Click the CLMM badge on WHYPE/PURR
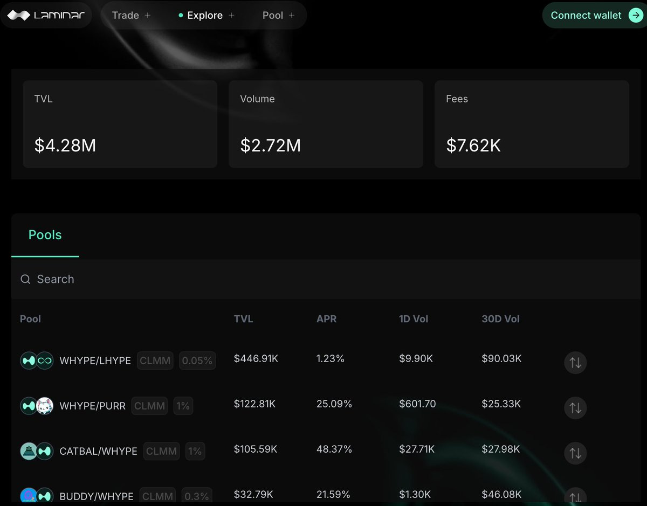This screenshot has width=647, height=506. [150, 406]
